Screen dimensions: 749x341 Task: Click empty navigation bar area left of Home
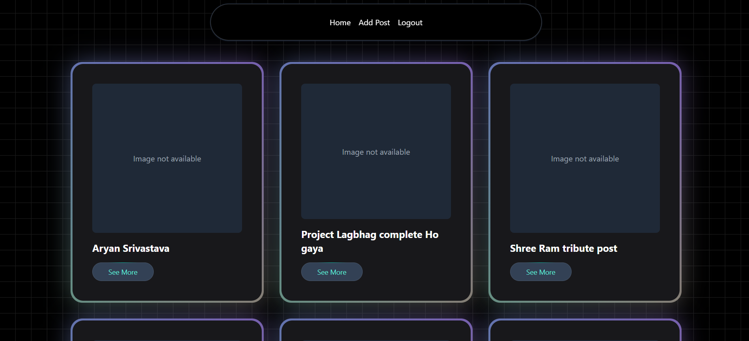(268, 22)
